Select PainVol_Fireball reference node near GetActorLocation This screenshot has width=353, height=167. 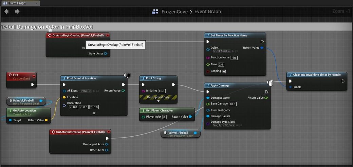tap(26, 102)
